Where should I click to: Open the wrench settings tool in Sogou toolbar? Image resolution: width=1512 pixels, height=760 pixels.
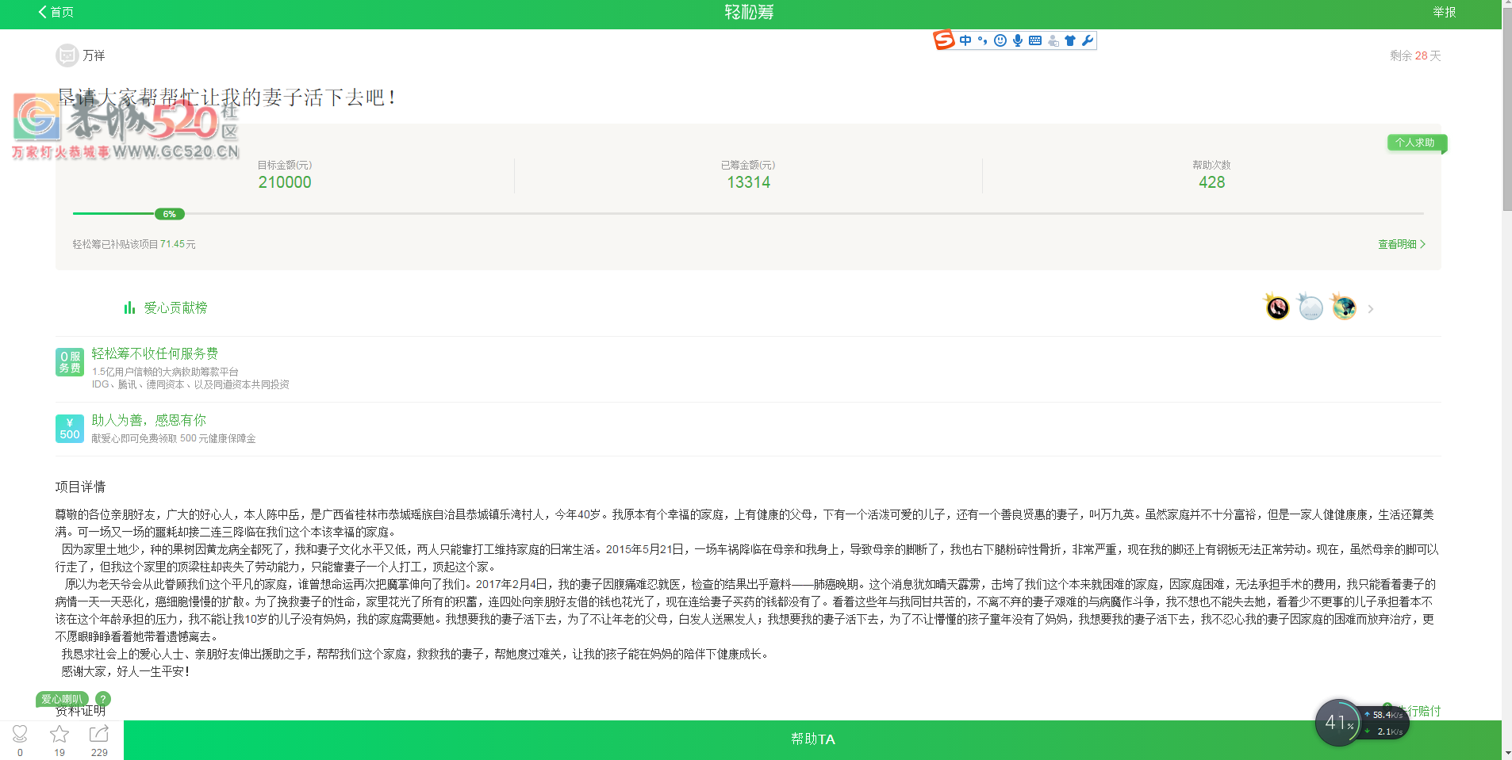(1088, 40)
